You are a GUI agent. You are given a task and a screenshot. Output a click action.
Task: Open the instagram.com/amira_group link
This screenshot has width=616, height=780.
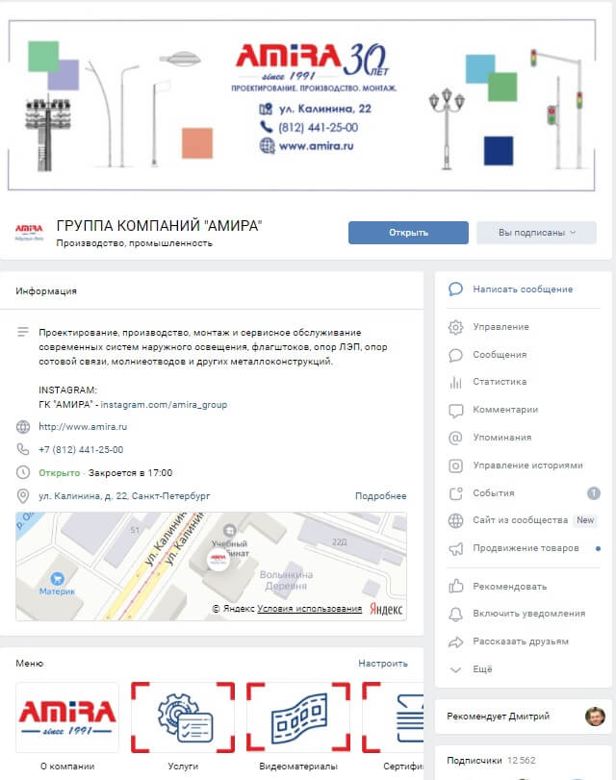coord(164,404)
